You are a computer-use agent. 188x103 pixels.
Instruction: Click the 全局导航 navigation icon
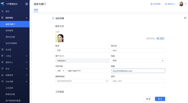[x=152, y=4]
